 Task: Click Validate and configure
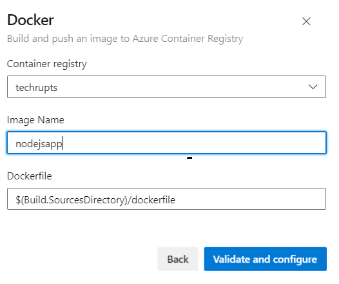[266, 259]
